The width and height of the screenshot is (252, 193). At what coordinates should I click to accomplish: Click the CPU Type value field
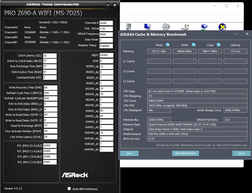(x=197, y=91)
